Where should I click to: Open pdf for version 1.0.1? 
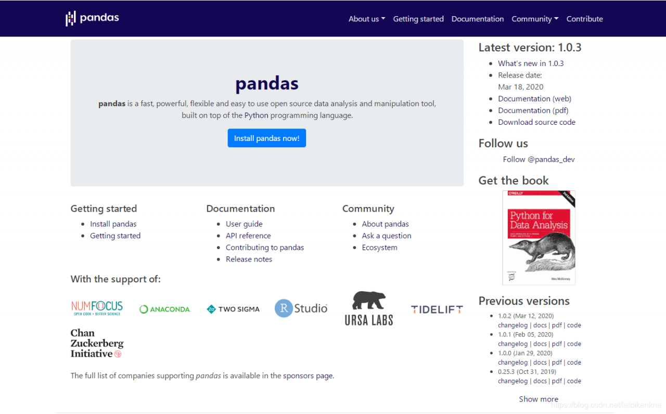(557, 344)
